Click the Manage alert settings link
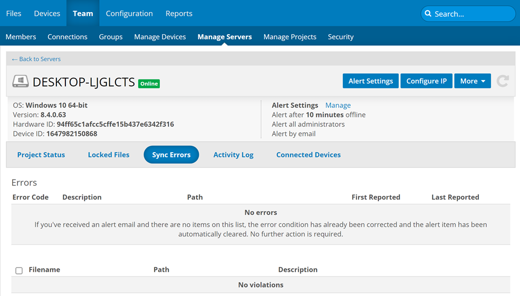This screenshot has width=520, height=296. [338, 105]
